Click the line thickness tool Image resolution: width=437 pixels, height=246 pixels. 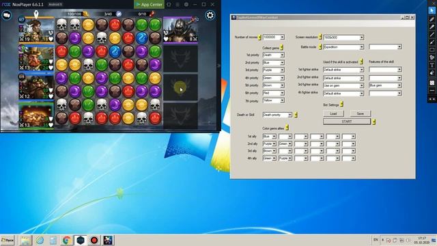coord(432,90)
